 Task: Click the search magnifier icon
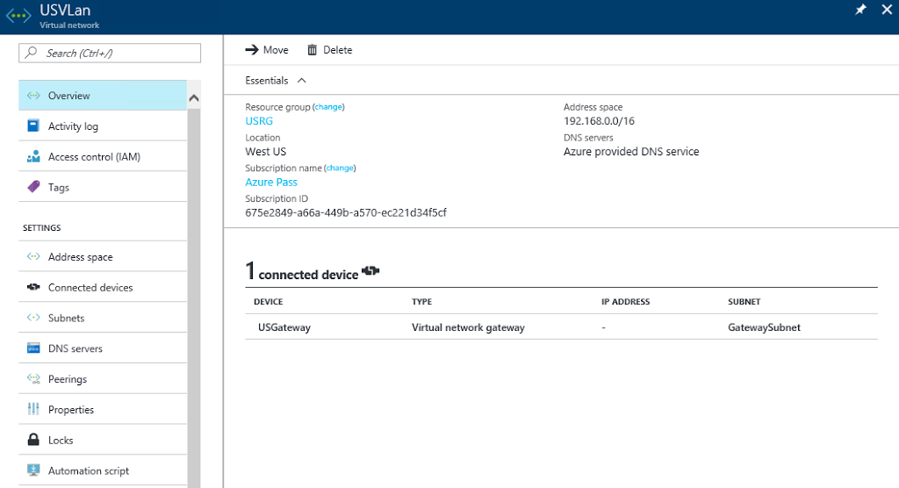click(x=32, y=53)
